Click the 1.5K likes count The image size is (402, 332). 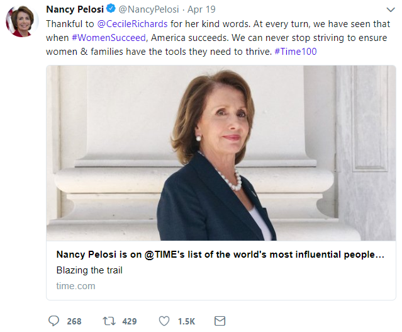point(186,321)
